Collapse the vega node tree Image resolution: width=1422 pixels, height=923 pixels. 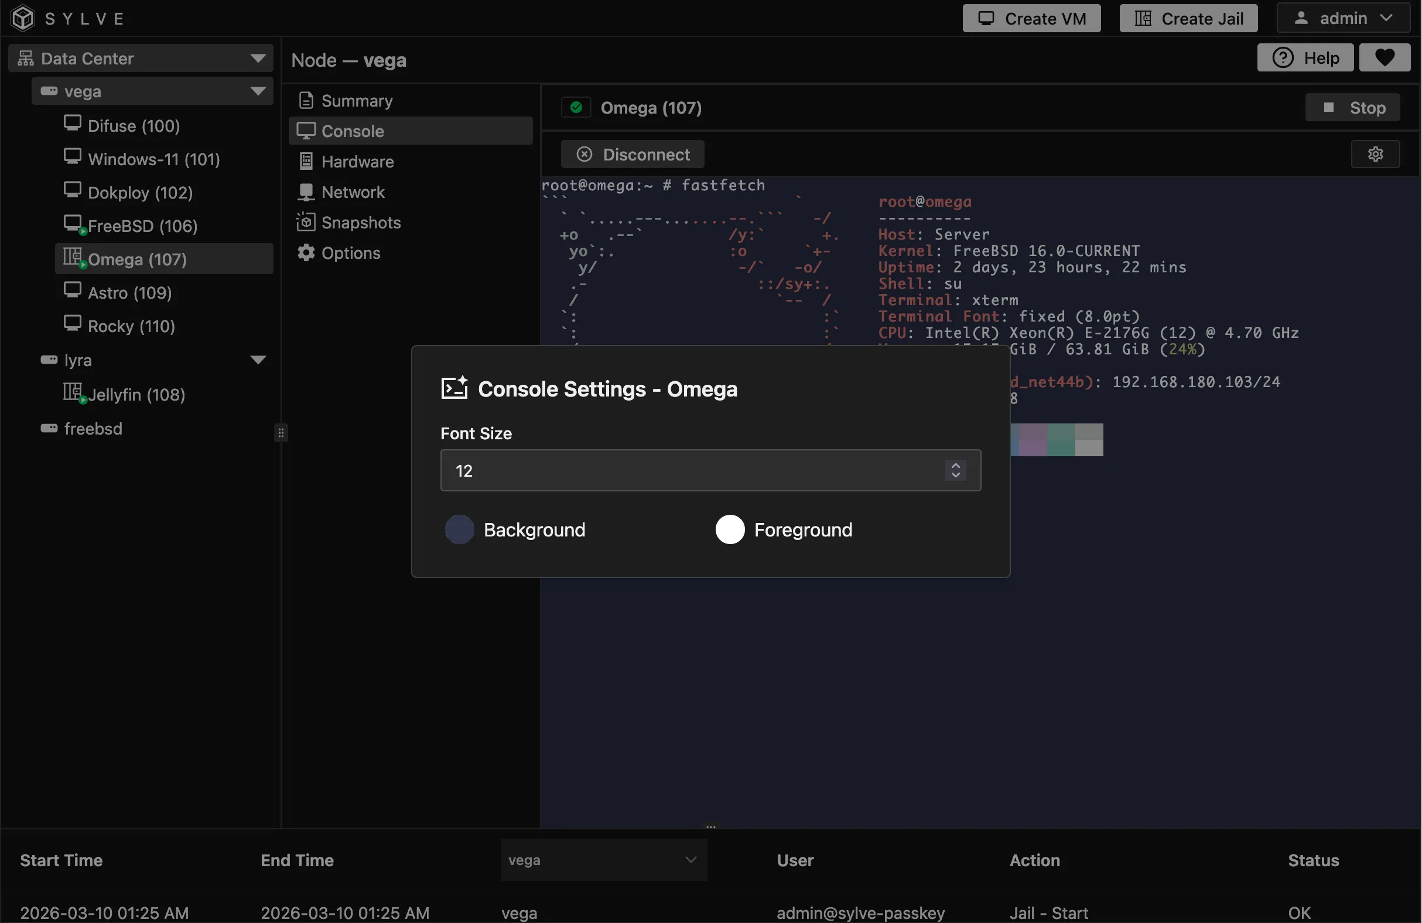coord(258,91)
